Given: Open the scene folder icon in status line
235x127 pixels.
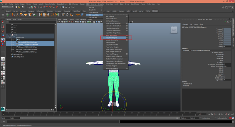Looking at the screenshot, I should (19, 7).
